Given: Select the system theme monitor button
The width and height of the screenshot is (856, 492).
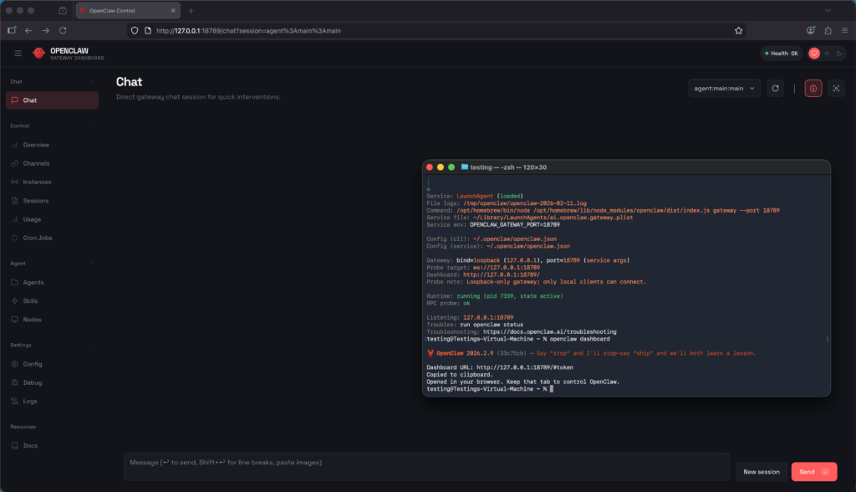Looking at the screenshot, I should click(814, 53).
